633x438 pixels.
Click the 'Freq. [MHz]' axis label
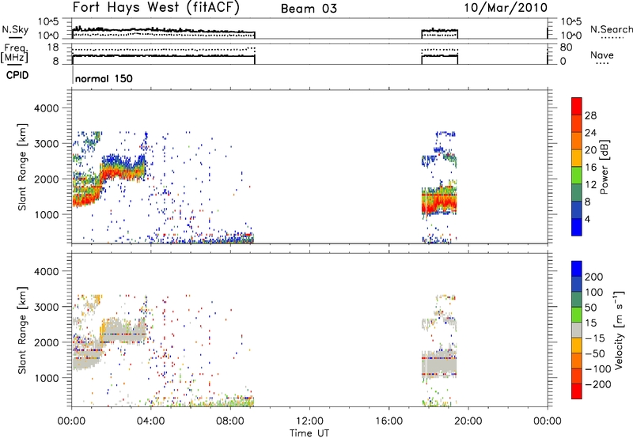15,54
